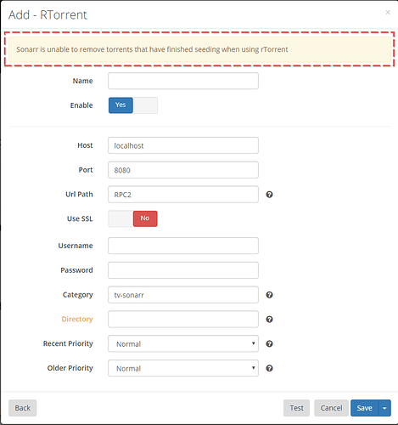
Task: Click the Directory help icon
Action: (x=269, y=320)
